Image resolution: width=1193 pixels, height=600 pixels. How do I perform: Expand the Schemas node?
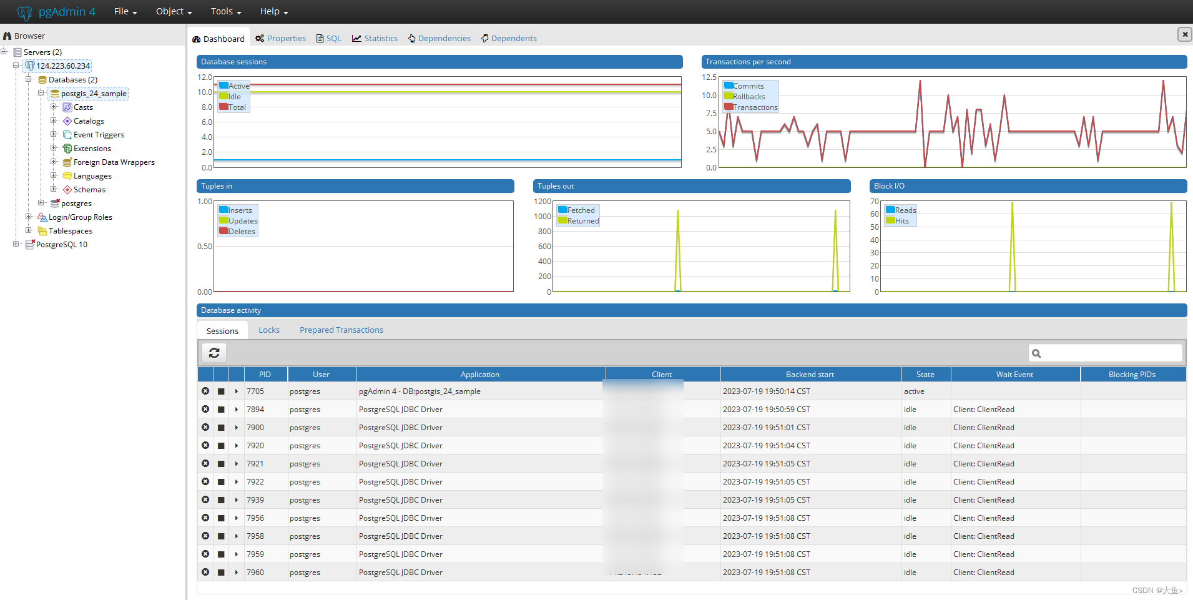click(x=54, y=189)
